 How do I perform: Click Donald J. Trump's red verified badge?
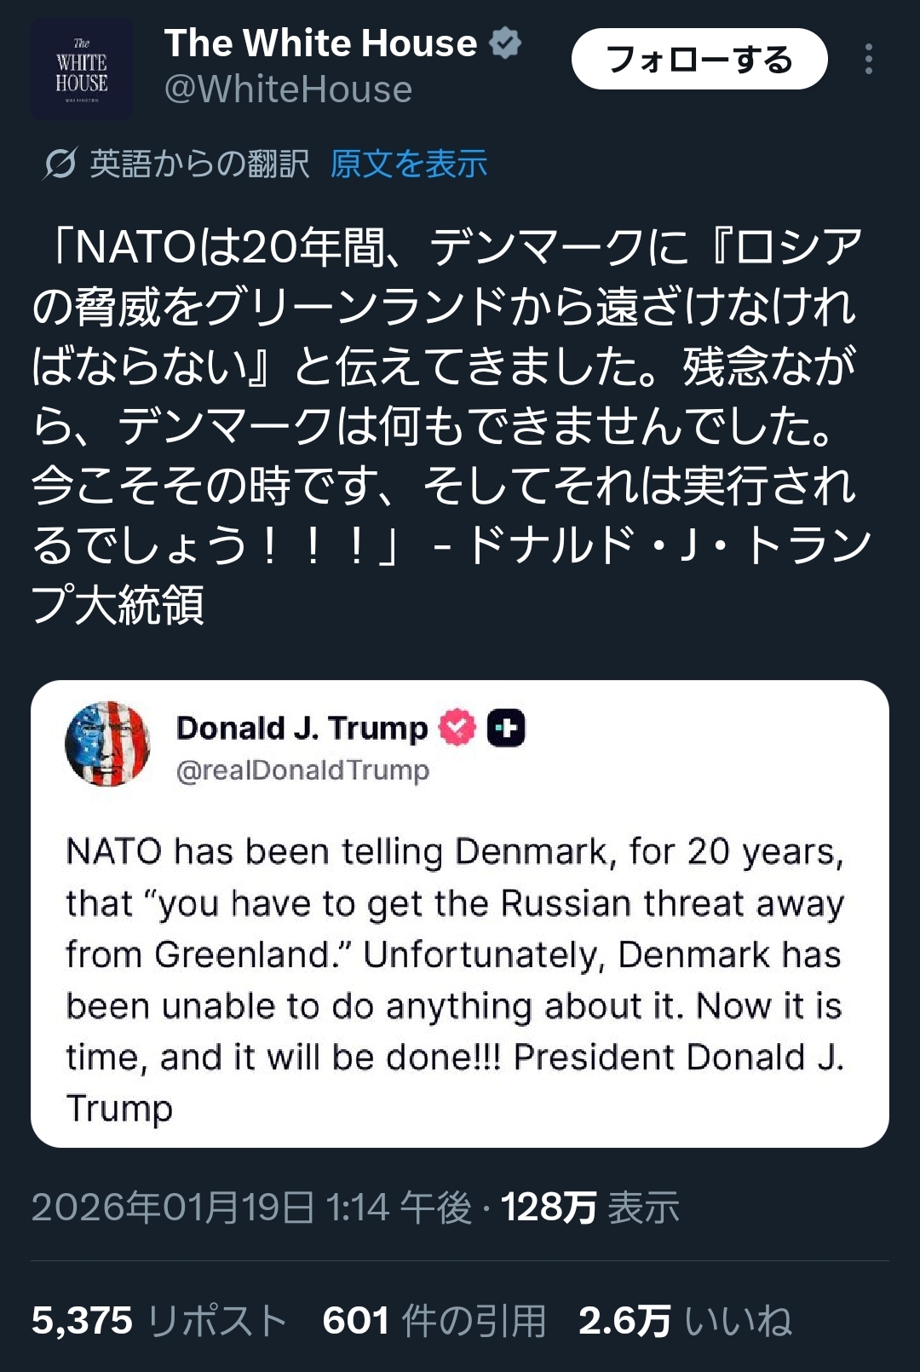pyautogui.click(x=457, y=728)
